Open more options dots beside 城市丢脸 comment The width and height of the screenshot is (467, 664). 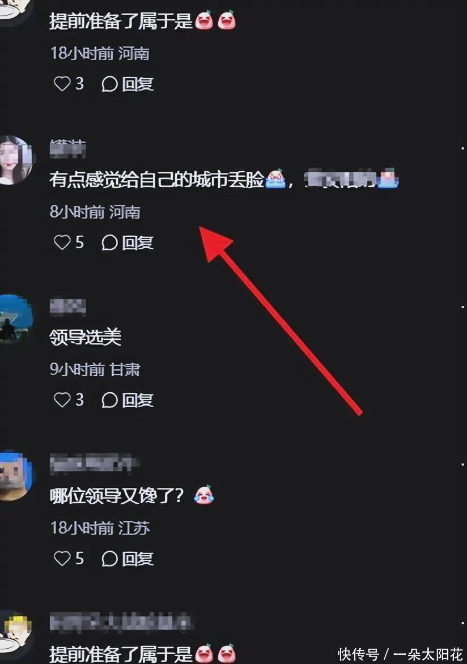(462, 148)
